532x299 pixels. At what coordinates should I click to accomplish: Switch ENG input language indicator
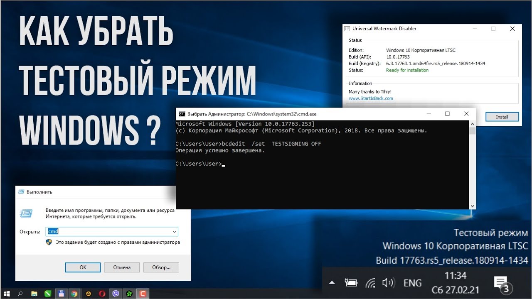tap(412, 283)
